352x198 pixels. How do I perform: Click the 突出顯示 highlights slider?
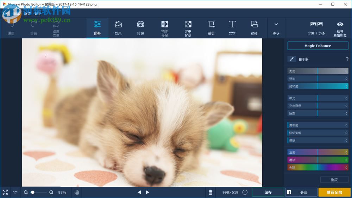(318, 106)
